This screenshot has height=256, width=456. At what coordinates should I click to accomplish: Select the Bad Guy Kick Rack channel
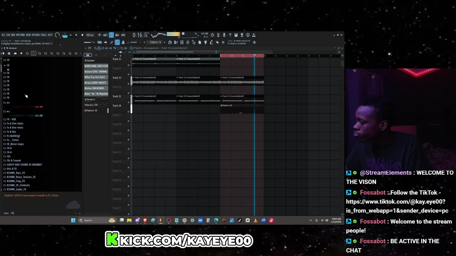(x=96, y=77)
